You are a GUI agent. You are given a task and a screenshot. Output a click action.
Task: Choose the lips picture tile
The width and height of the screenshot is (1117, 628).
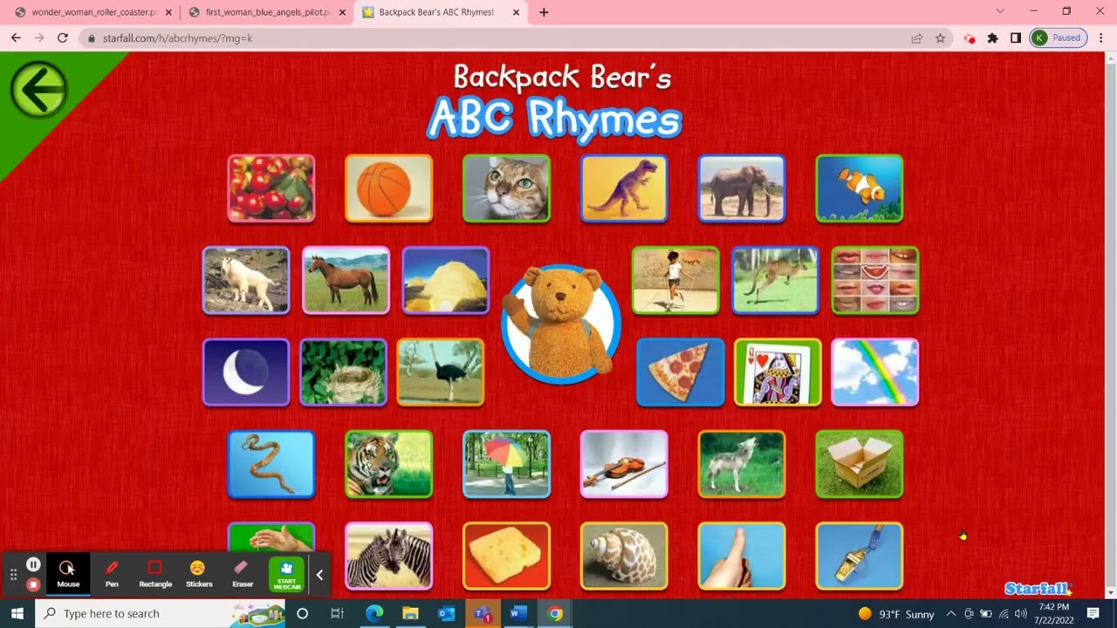pos(875,280)
